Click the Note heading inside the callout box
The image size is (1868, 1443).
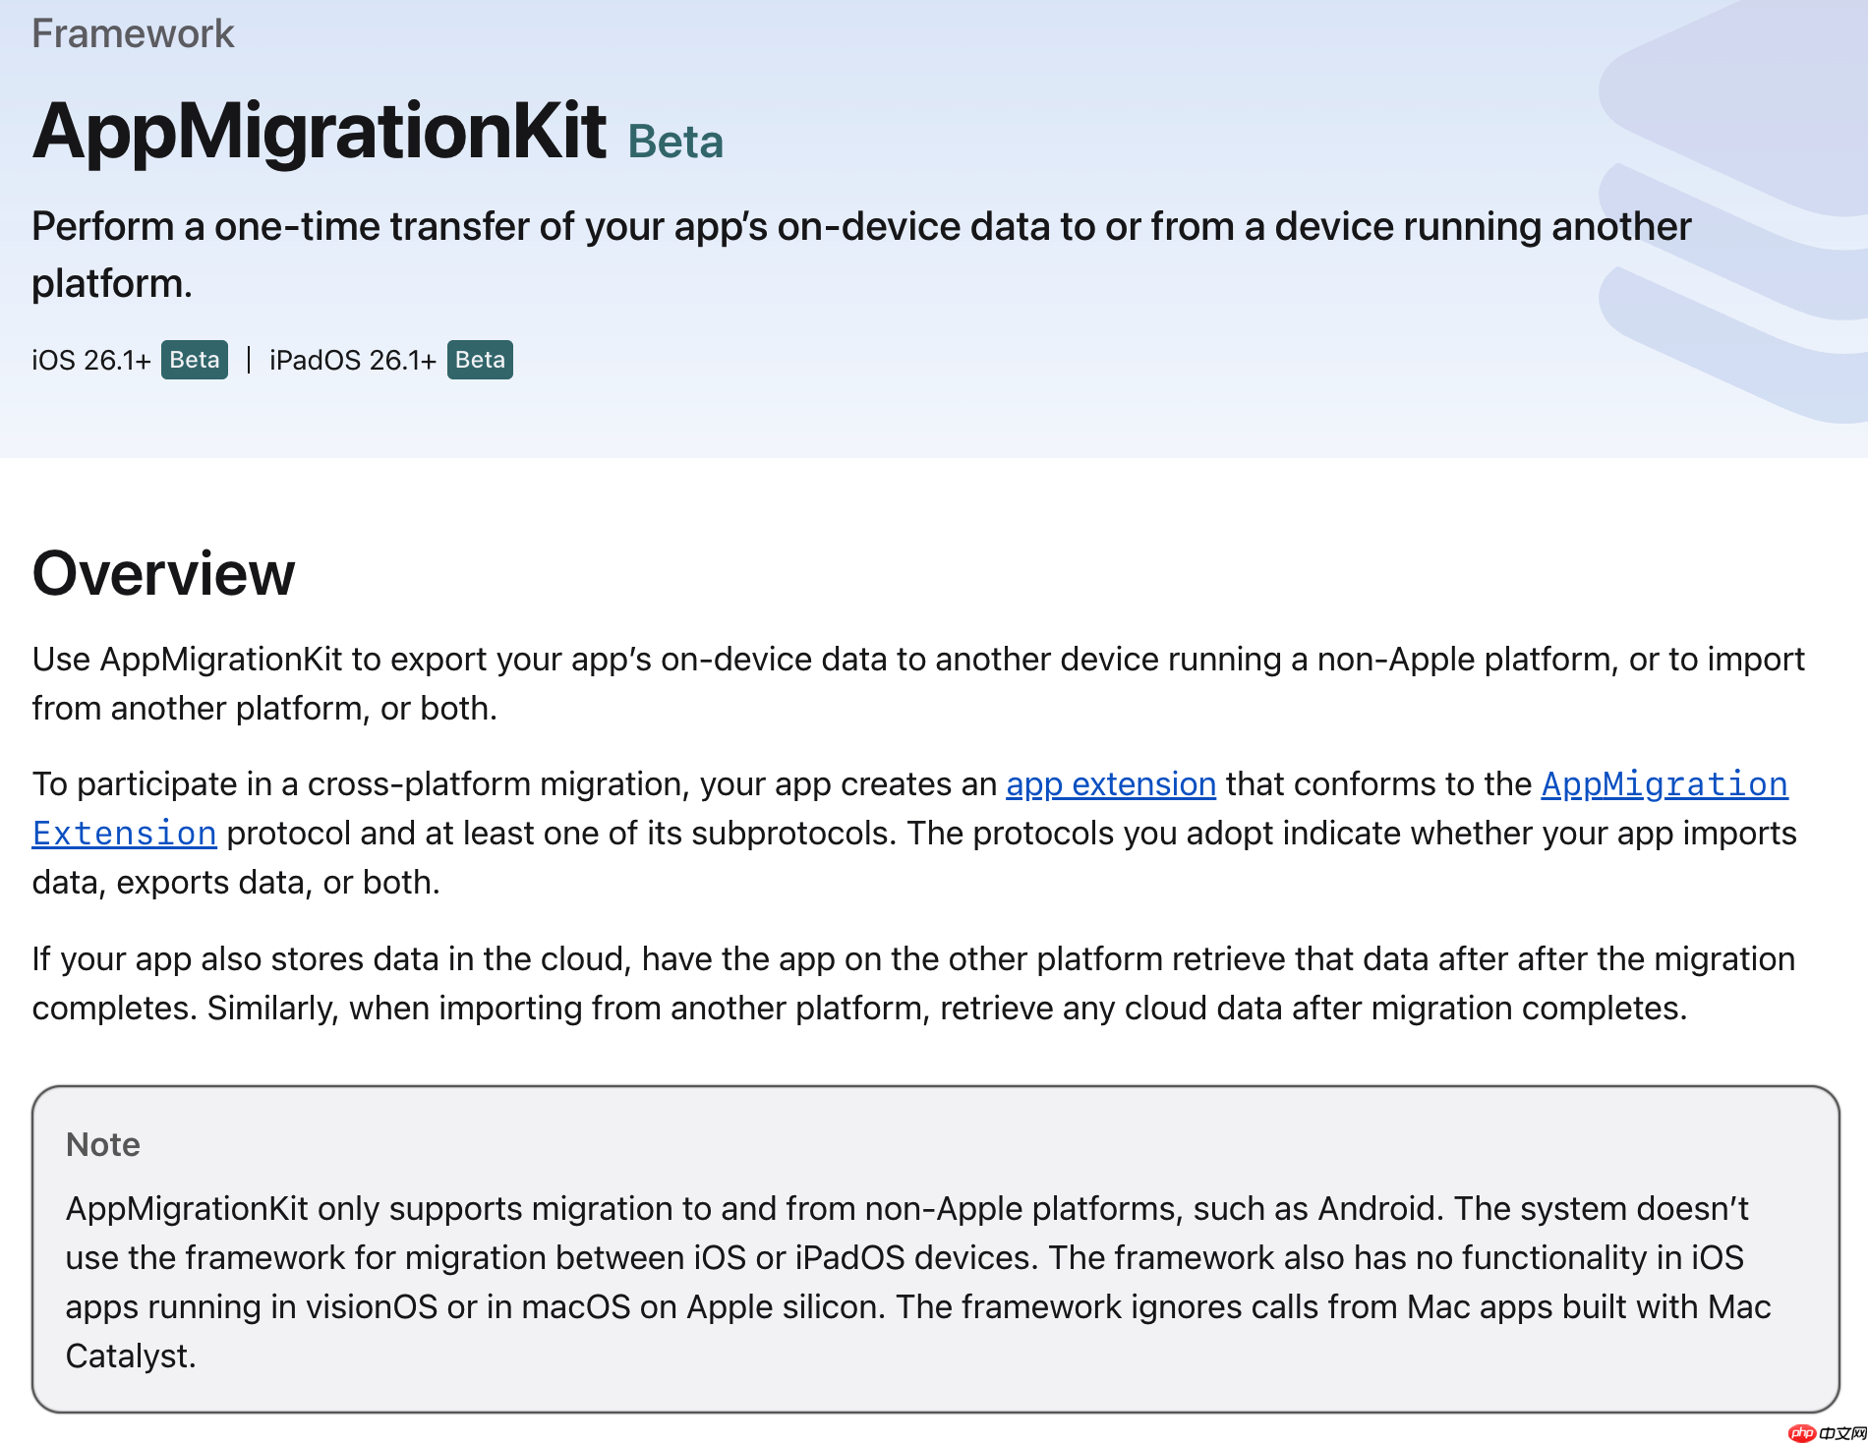pos(102,1143)
